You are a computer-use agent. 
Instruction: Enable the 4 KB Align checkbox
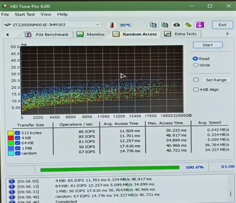(x=196, y=90)
